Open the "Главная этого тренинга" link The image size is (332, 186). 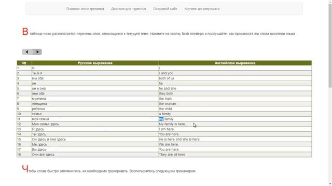85,9
